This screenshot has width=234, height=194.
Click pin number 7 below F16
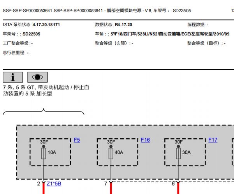click(106, 184)
